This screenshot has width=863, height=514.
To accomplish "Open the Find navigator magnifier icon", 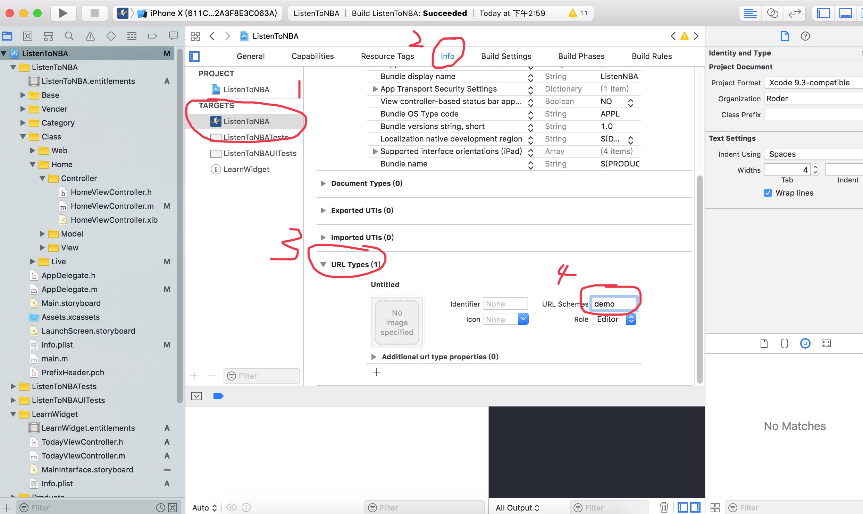I will [69, 36].
